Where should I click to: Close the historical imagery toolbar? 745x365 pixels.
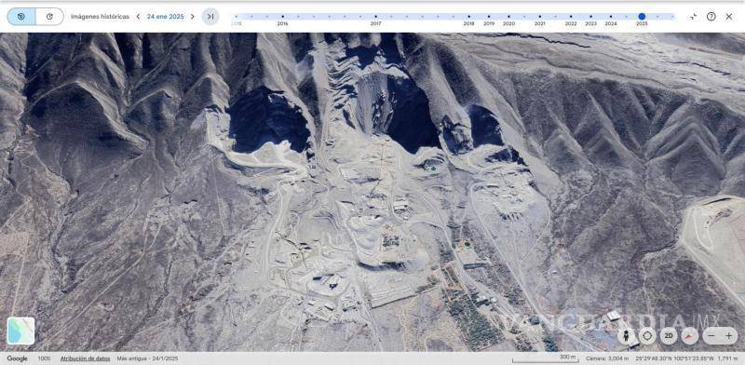pyautogui.click(x=729, y=17)
